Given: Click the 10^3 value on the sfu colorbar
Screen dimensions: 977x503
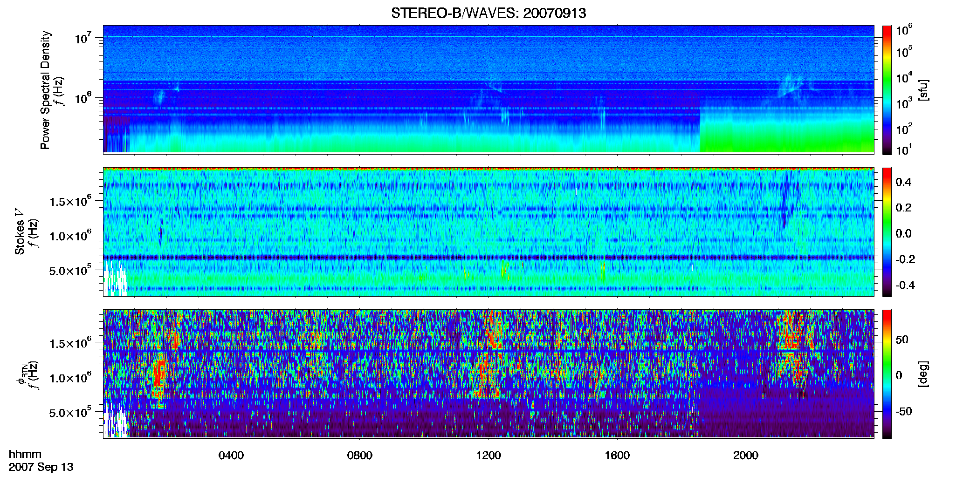Looking at the screenshot, I should click(x=904, y=103).
